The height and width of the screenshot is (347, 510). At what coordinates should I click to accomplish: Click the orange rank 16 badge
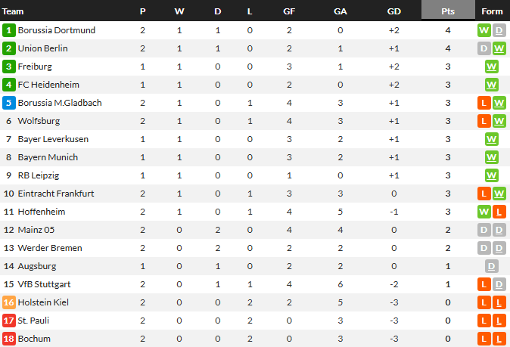(9, 302)
